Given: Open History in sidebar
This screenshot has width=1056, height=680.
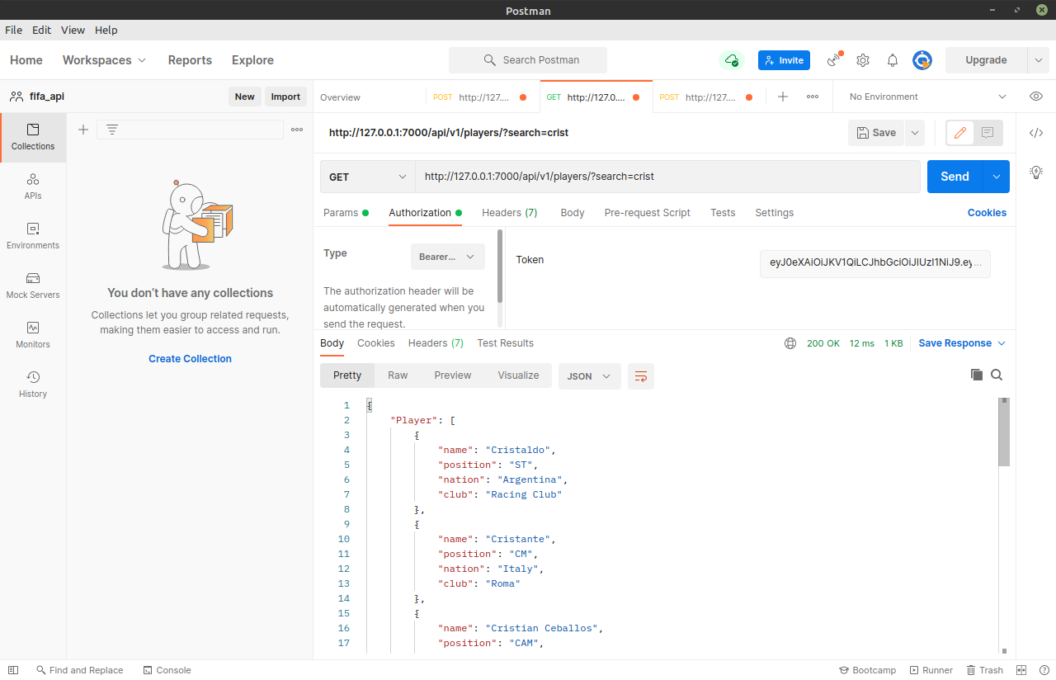Looking at the screenshot, I should click(33, 385).
